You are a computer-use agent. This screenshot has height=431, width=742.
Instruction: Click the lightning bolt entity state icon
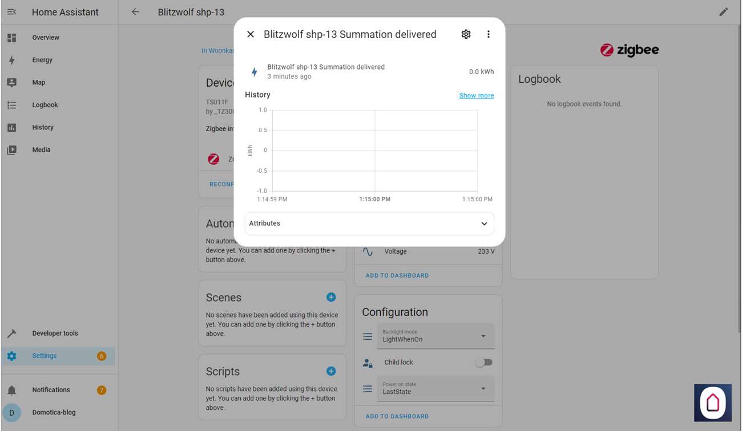coord(255,72)
